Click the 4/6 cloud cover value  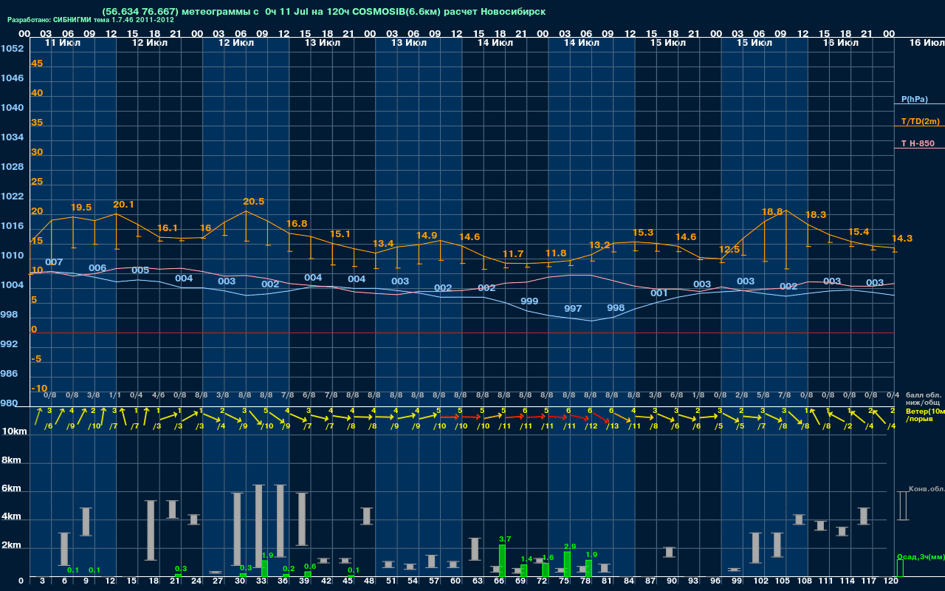158,396
